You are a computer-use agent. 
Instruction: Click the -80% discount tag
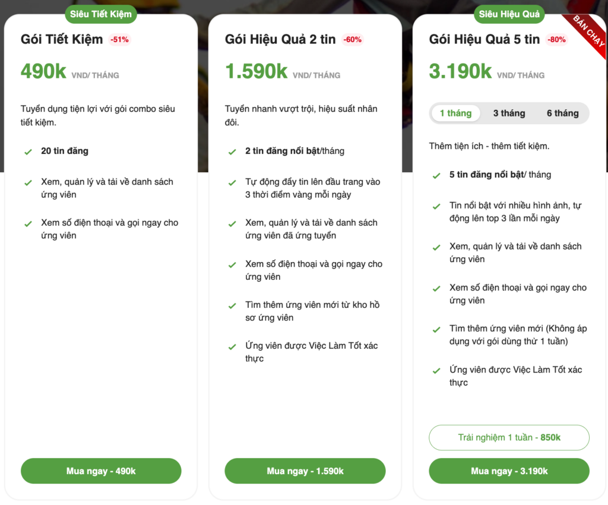[x=557, y=40]
